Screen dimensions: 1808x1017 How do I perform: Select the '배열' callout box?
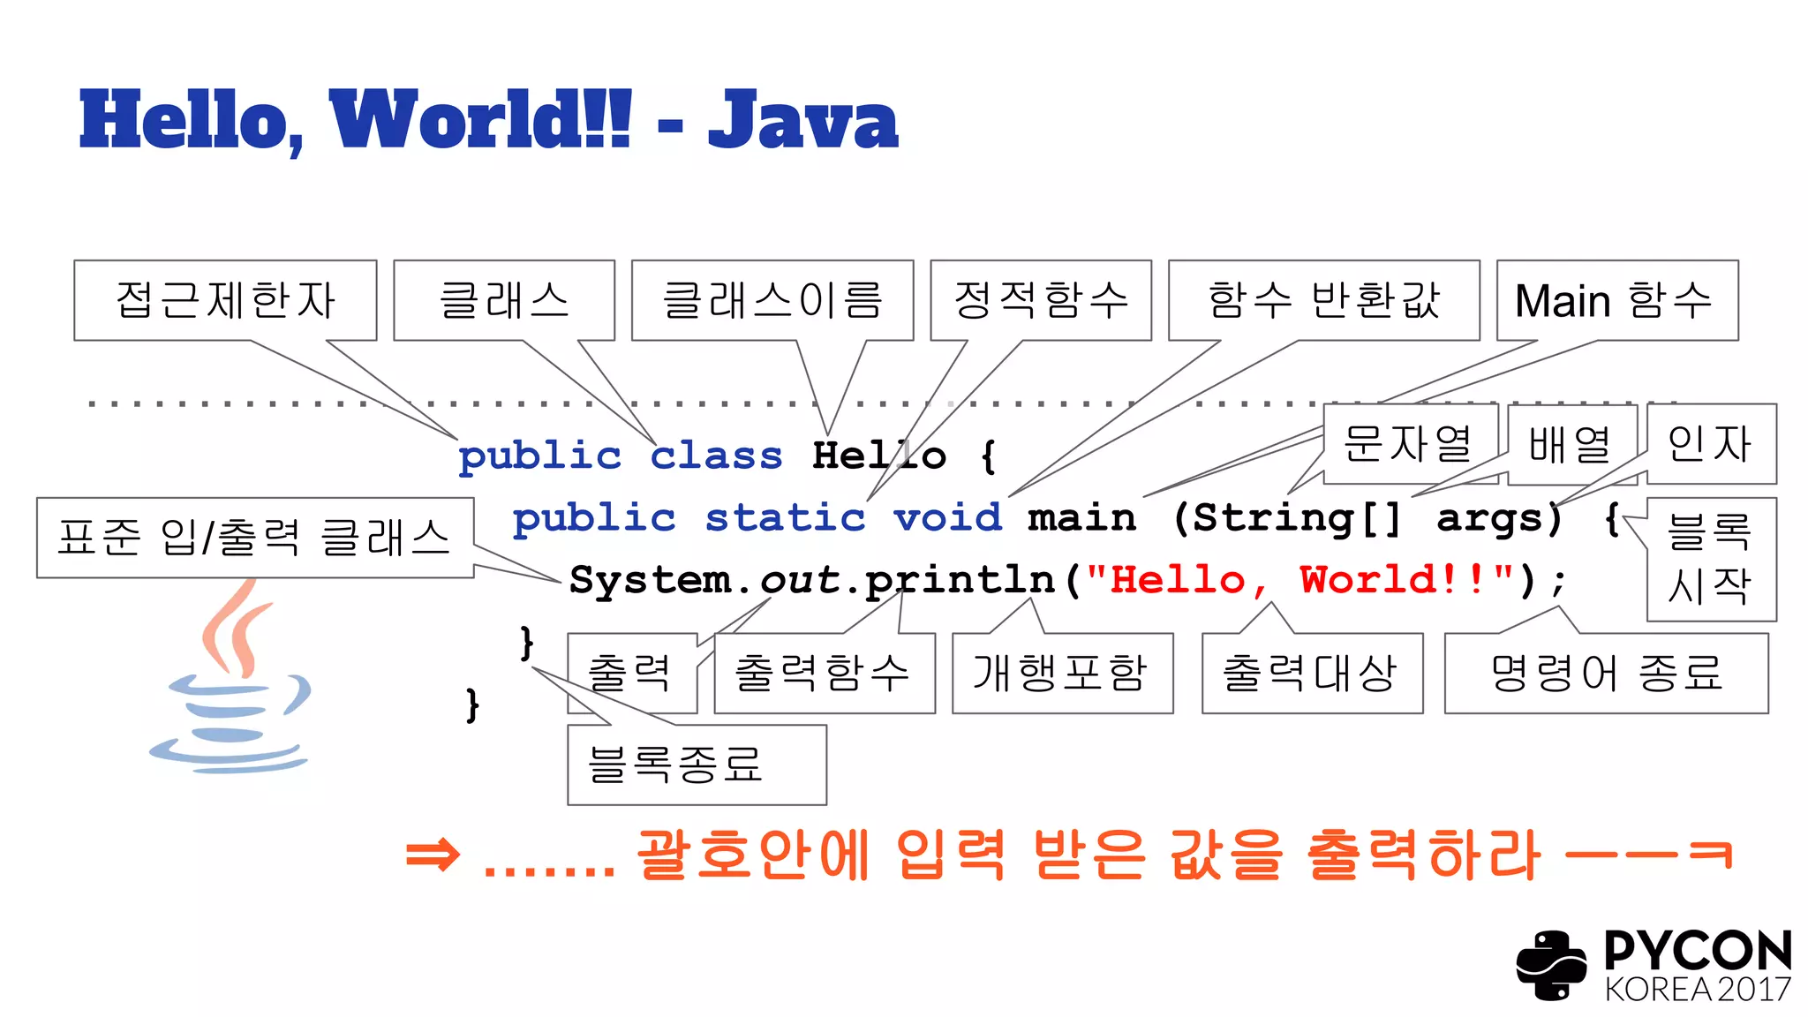[x=1572, y=445]
